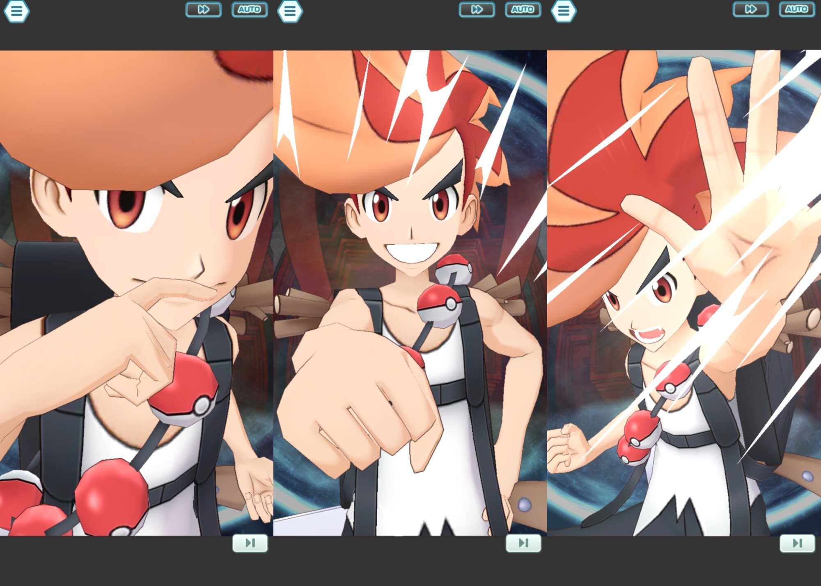
Task: Open the hexagon menu in the middle panel
Action: (290, 11)
